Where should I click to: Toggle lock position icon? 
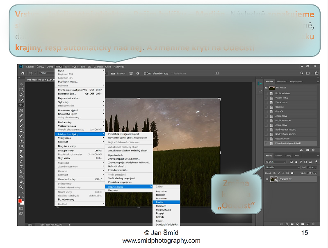coord(283,173)
